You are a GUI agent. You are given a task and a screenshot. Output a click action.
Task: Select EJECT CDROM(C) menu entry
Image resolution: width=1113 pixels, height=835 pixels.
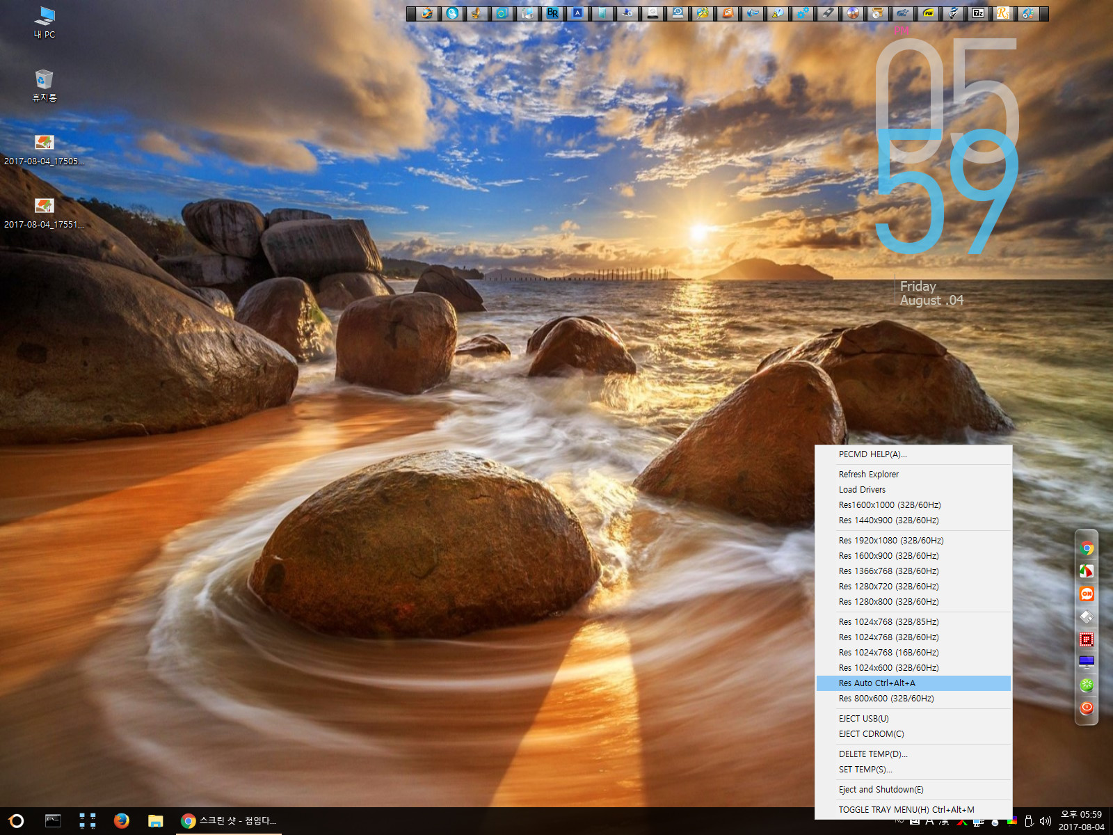tap(913, 734)
